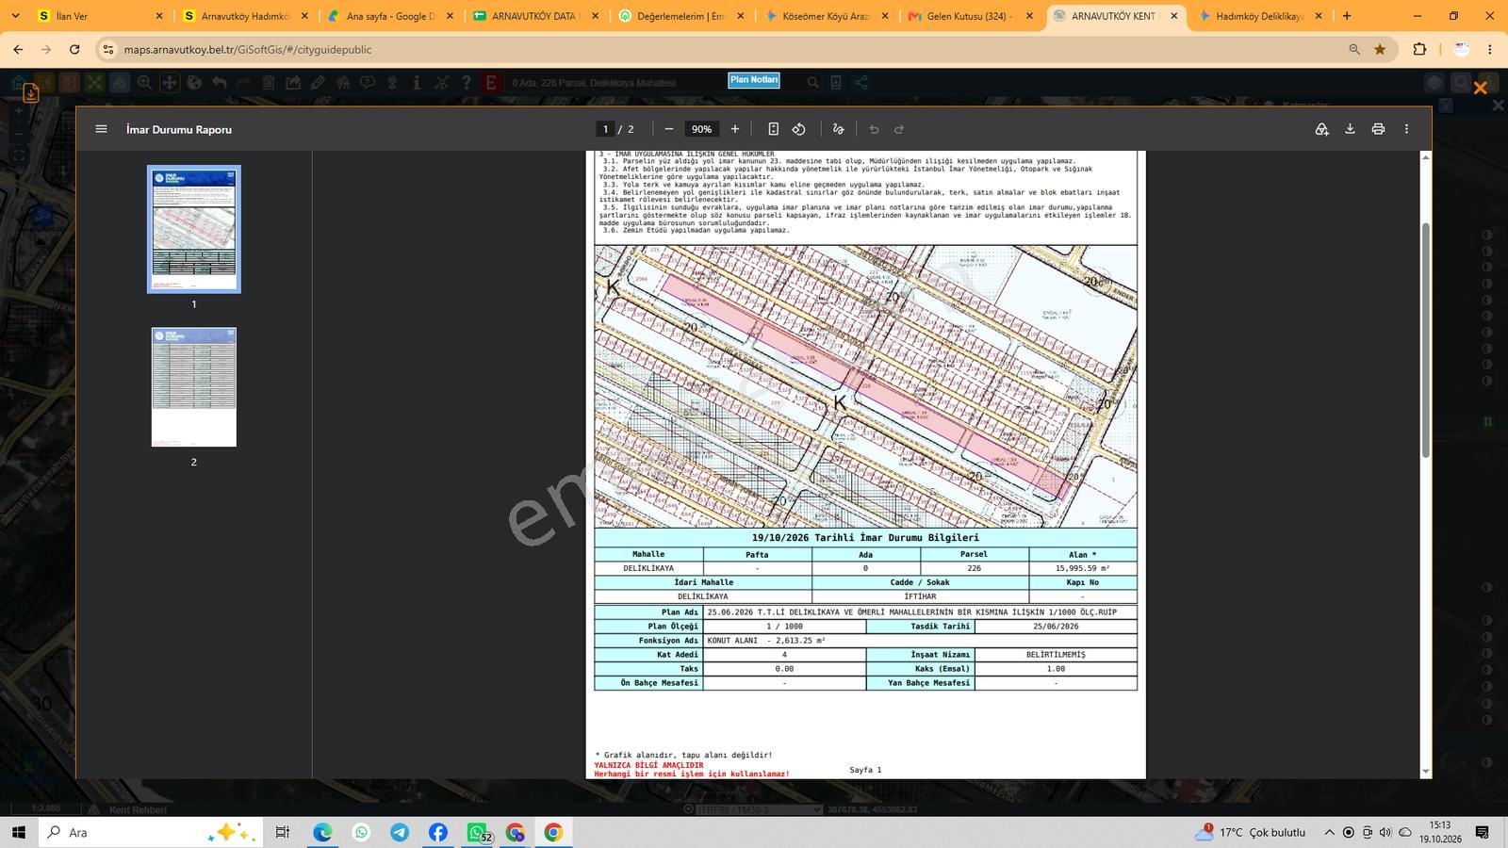This screenshot has height=848, width=1508.
Task: Rotate the PDF page counterclockwise
Action: [798, 129]
